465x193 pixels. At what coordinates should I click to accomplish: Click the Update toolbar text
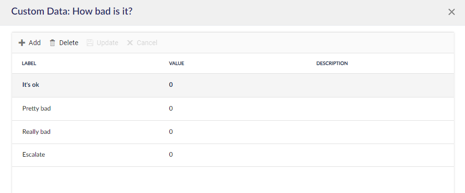[107, 43]
